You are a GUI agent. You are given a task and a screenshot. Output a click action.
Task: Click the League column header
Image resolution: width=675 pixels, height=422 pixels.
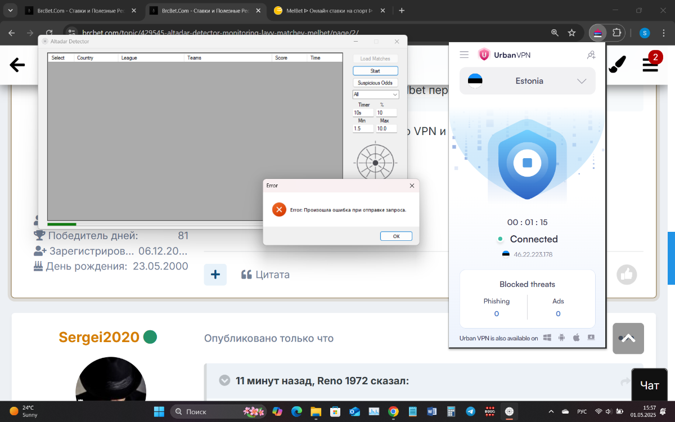click(x=151, y=57)
